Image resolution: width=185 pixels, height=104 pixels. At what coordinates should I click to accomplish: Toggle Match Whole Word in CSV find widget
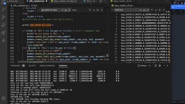pos(144,10)
